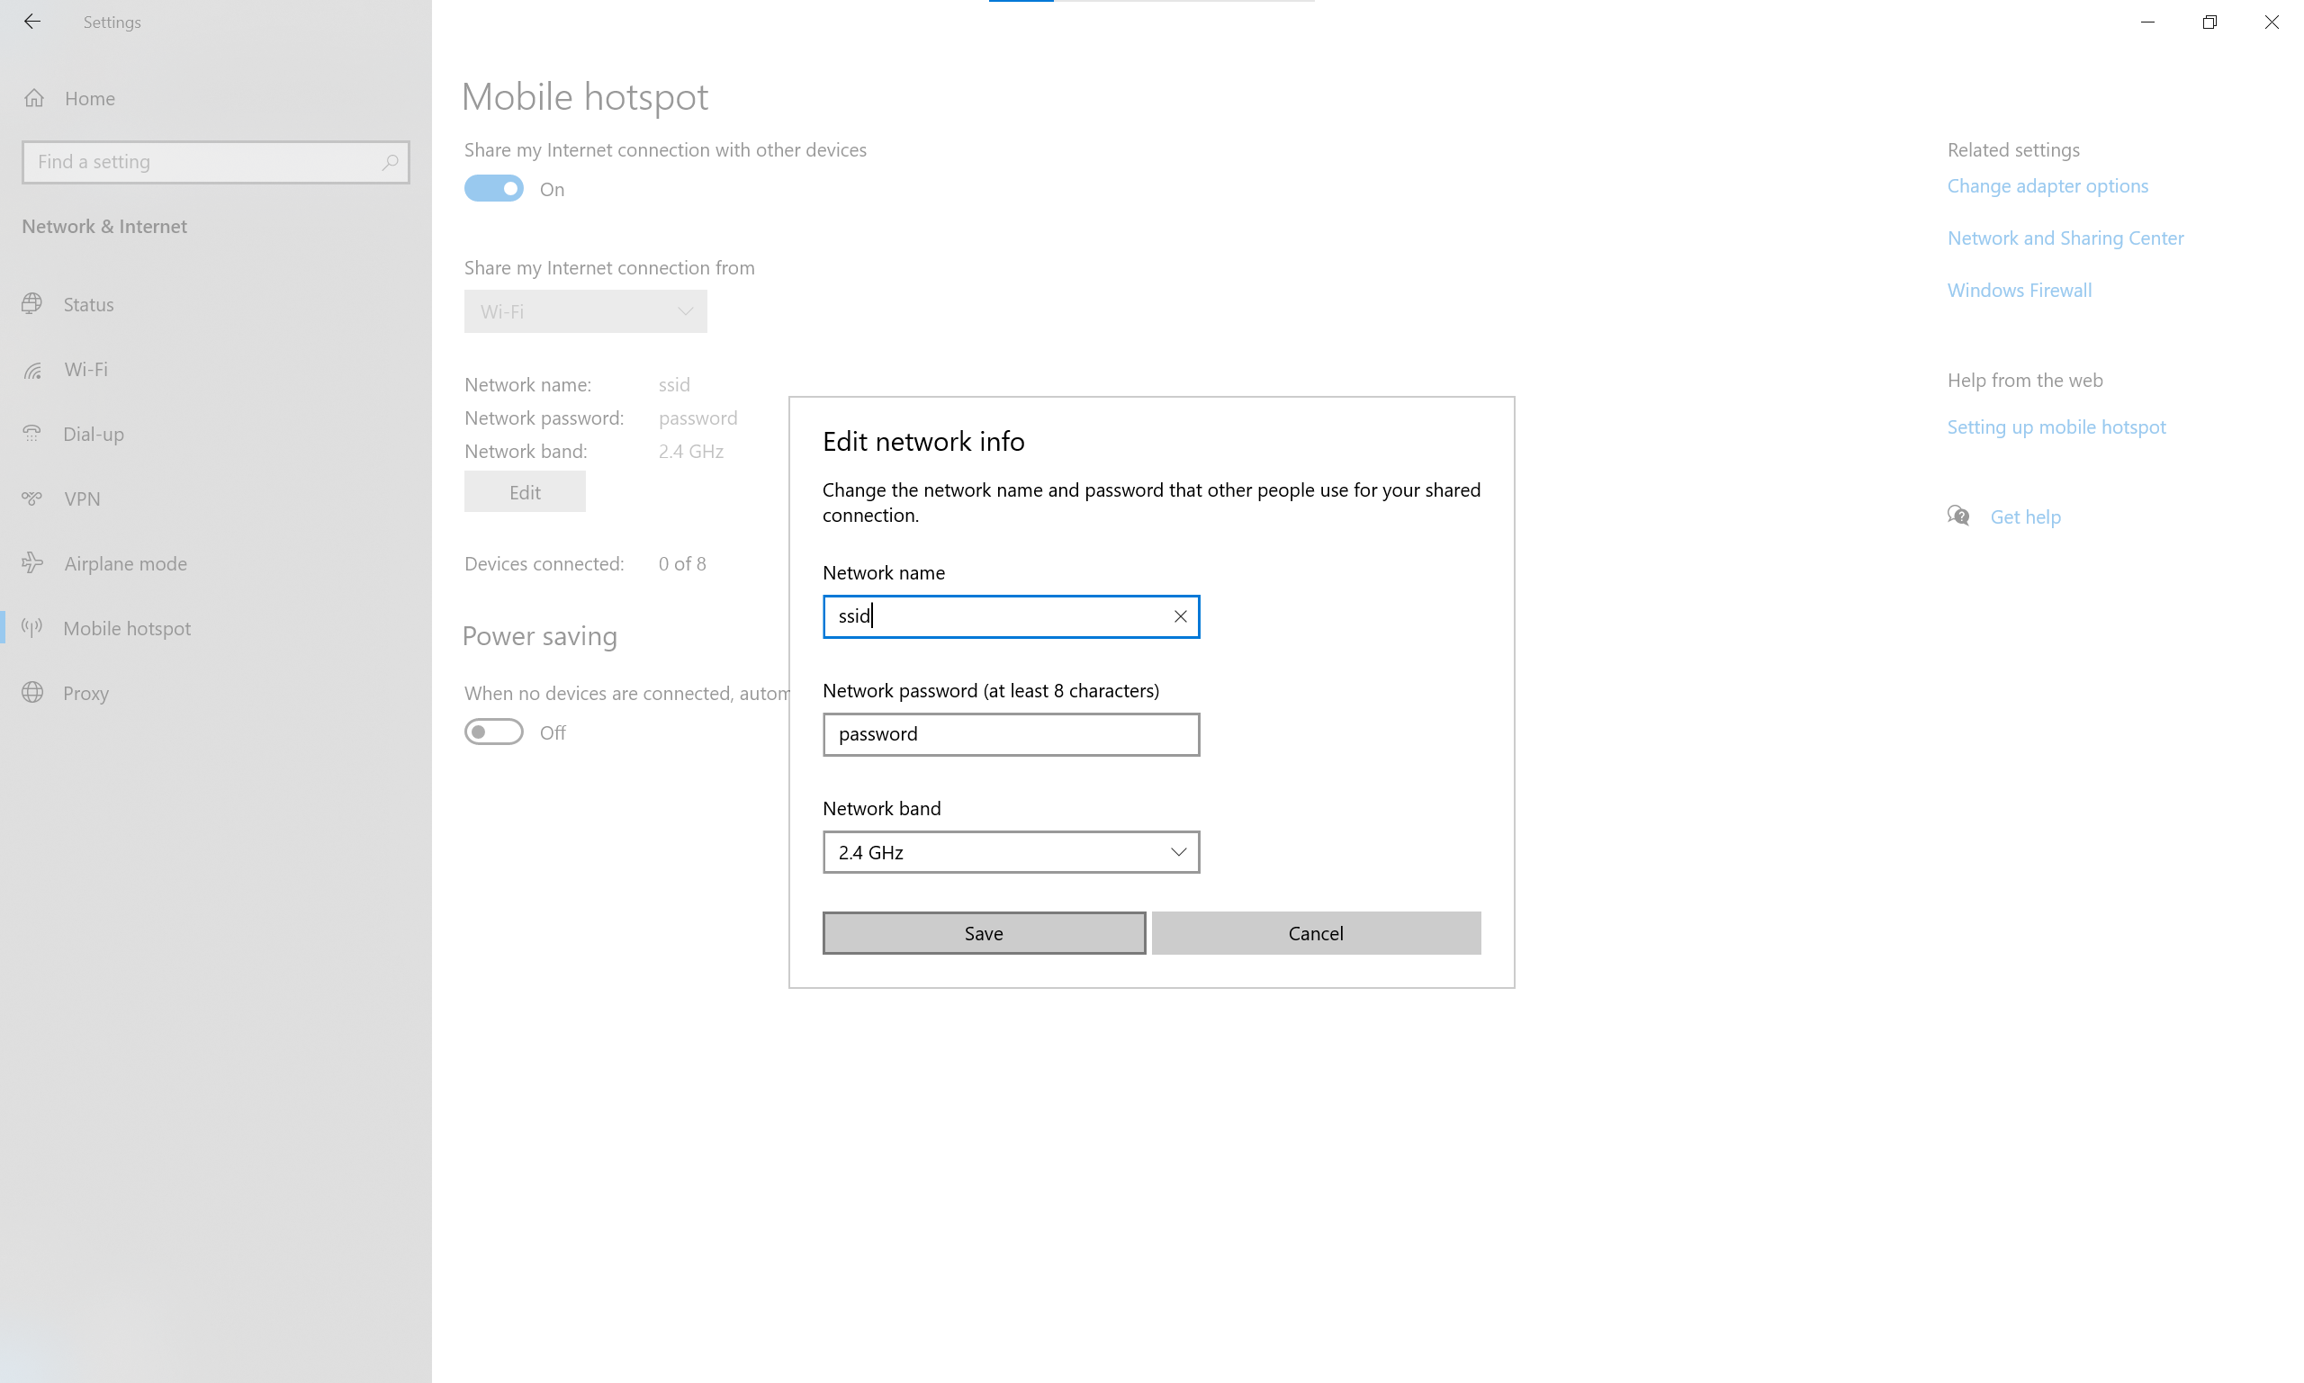Turn off internet connection sharing toggle

pyautogui.click(x=494, y=189)
